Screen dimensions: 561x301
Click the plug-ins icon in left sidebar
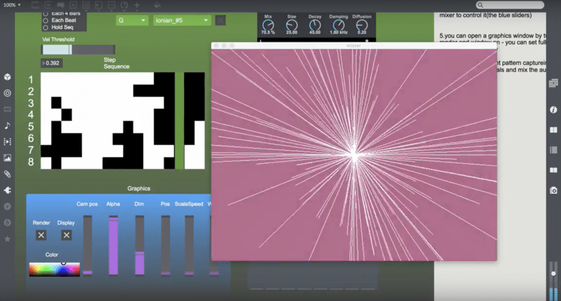tap(8, 190)
